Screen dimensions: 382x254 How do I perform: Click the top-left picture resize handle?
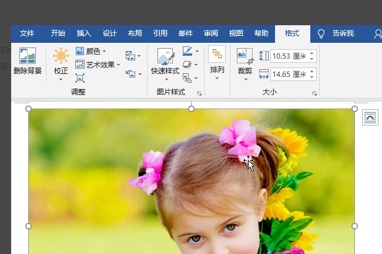[x=28, y=109]
